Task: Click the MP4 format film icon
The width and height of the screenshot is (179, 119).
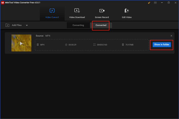Action: tap(38, 45)
